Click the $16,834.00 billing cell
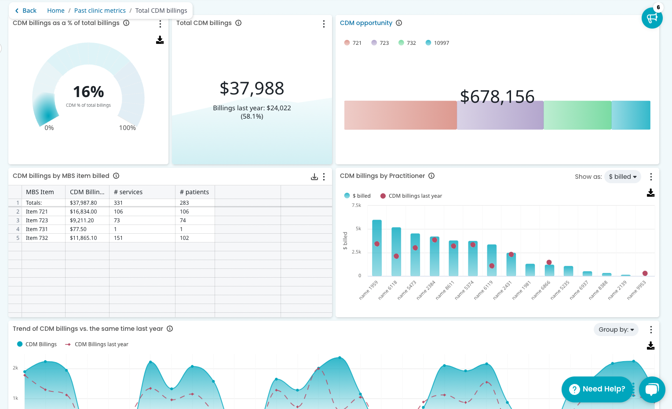The width and height of the screenshot is (672, 409). [87, 211]
